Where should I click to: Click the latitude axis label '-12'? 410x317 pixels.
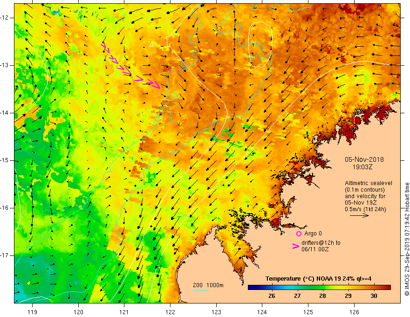click(5, 18)
